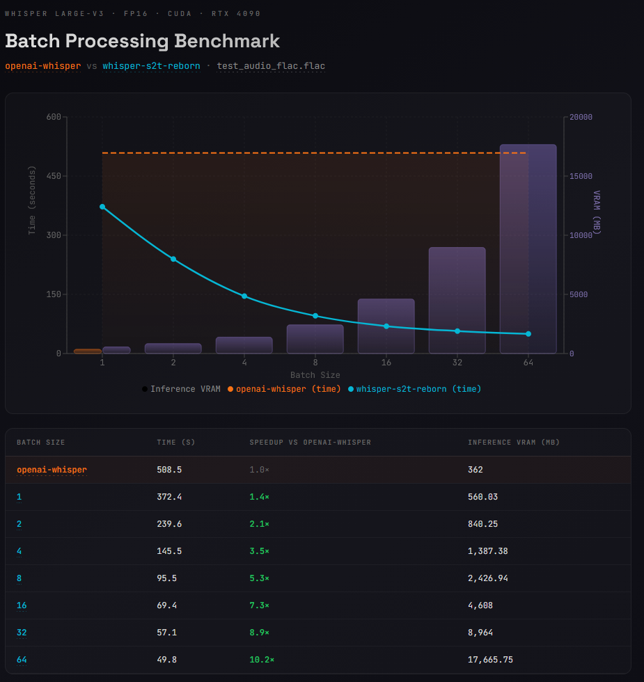
Task: Click the 3.5× speedup value
Action: 259,551
